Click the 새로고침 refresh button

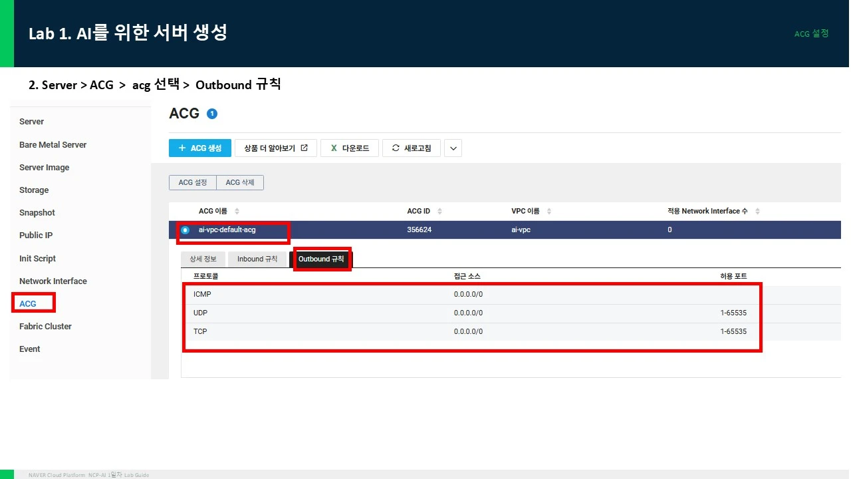(x=412, y=148)
